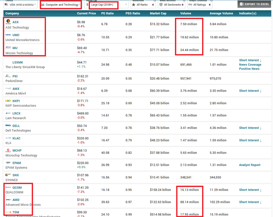Expand the Computer and Technology sector dropdown
The height and width of the screenshot is (217, 273).
click(61, 5)
